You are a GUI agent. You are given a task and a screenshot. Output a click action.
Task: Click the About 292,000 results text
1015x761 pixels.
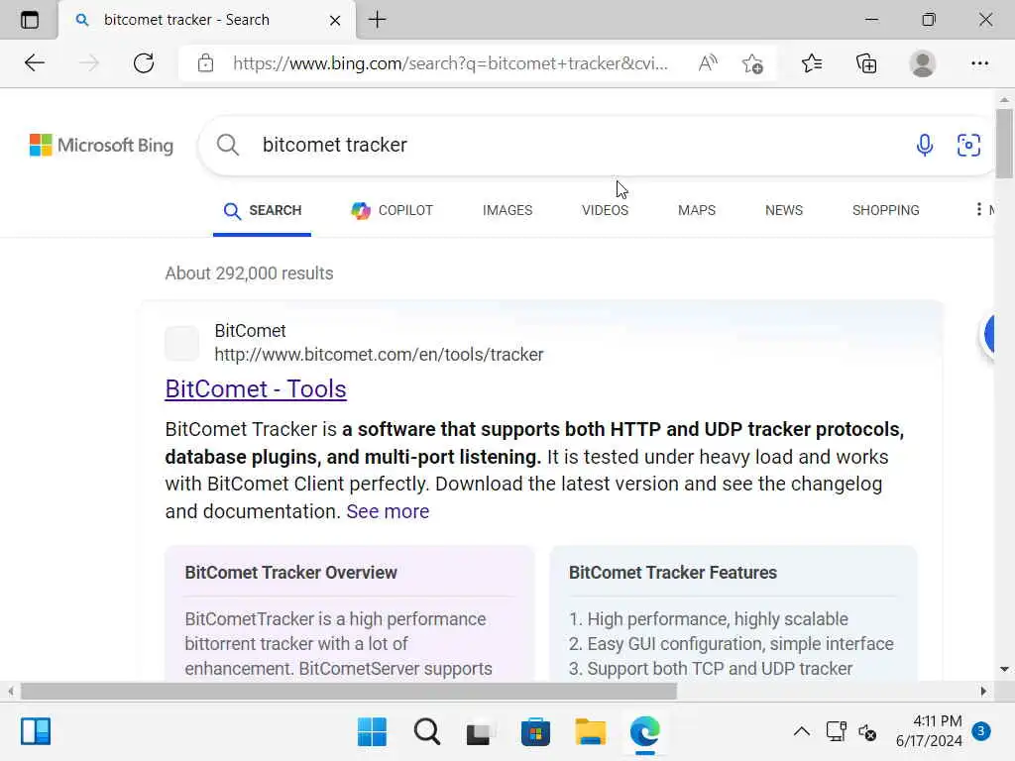pyautogui.click(x=249, y=273)
